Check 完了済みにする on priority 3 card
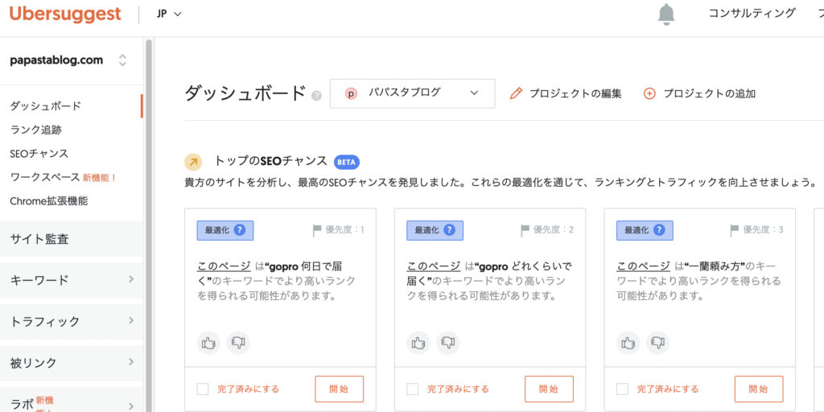This screenshot has height=412, width=824. [623, 389]
